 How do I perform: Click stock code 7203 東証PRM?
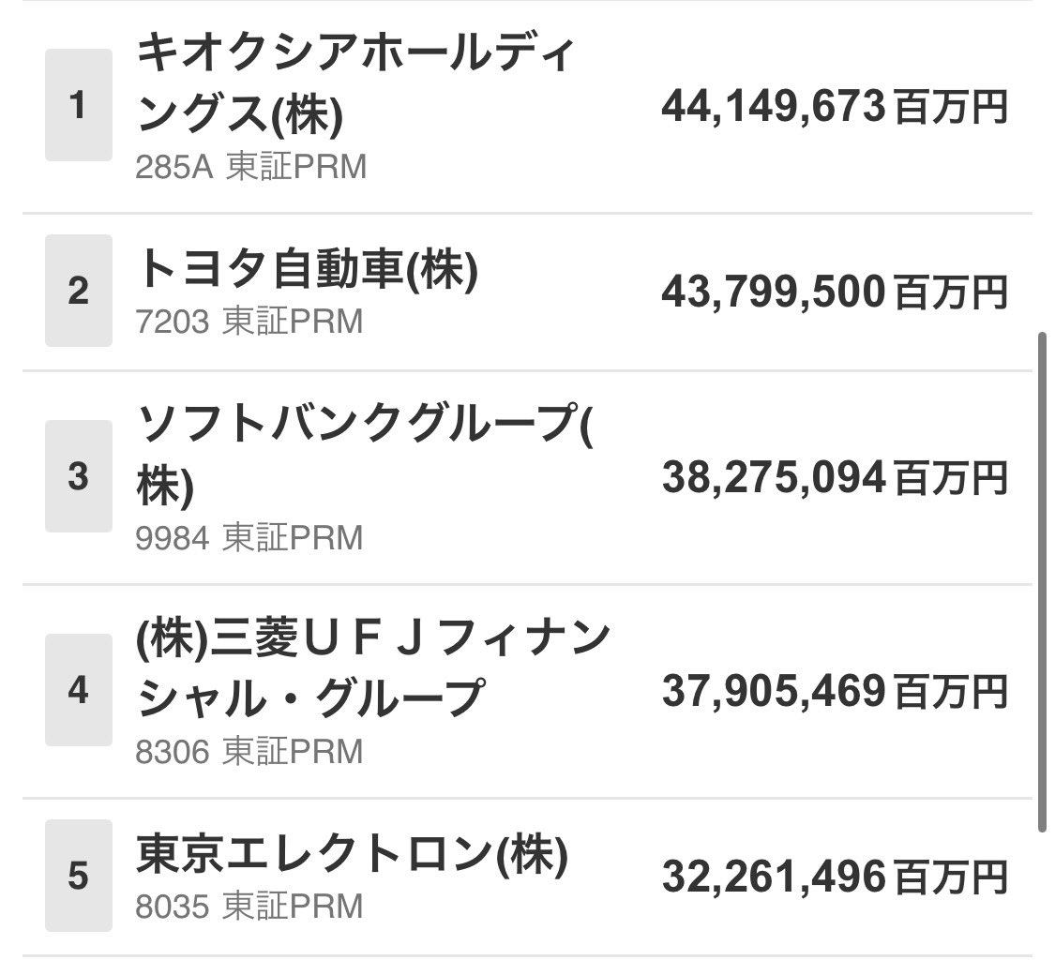(249, 321)
